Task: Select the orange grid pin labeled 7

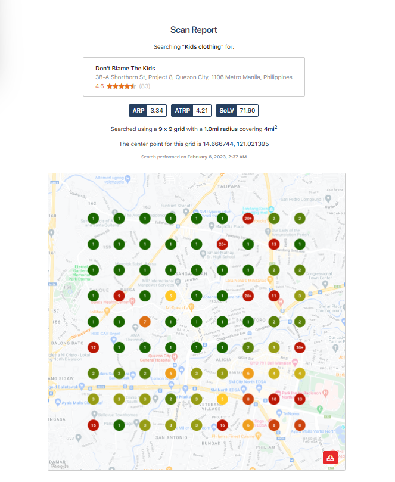Action: [145, 322]
